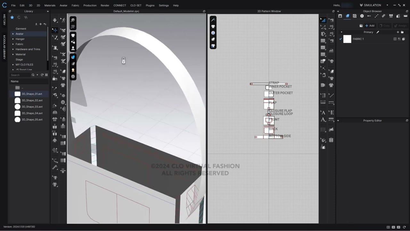The image size is (410, 231).
Task: Click the CONNECT menu link
Action: pos(119,5)
